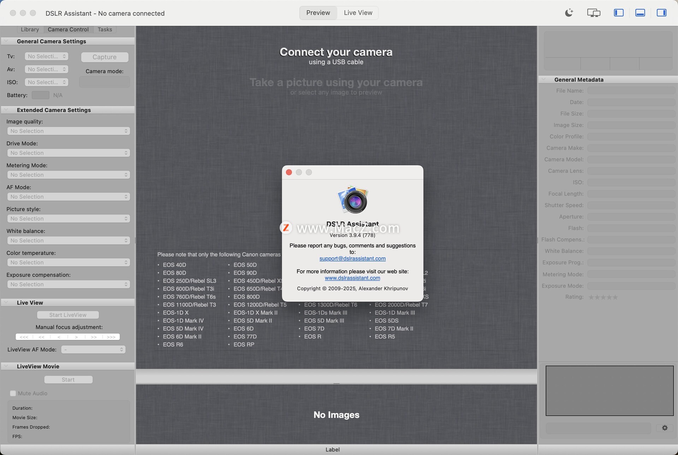Screen dimensions: 678x455
Task: Open the LiveView AF Mode dropdown
Action: pyautogui.click(x=93, y=349)
